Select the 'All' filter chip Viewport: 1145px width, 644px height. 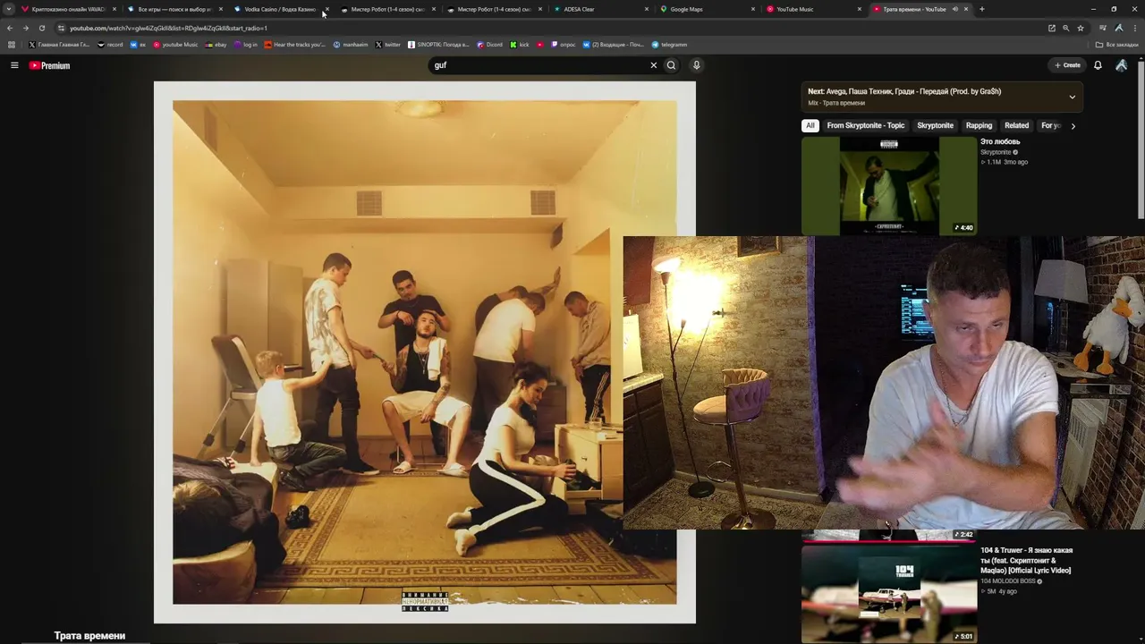(810, 125)
